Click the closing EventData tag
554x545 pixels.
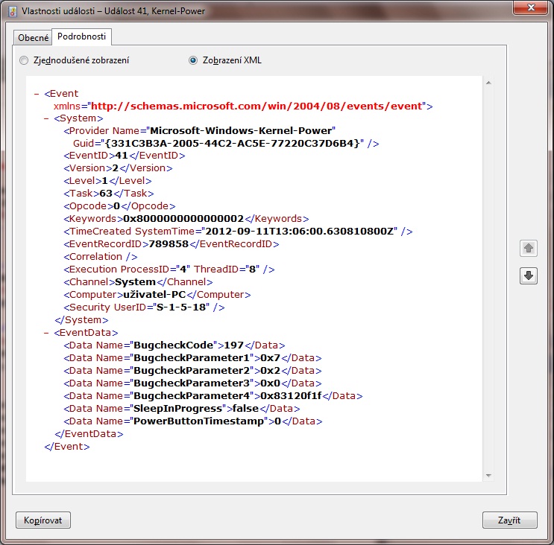(x=89, y=434)
